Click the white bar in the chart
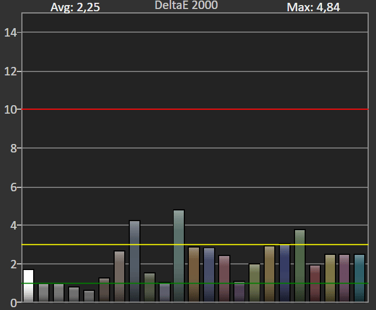Image resolution: width=376 pixels, height=310 pixels. [28, 285]
